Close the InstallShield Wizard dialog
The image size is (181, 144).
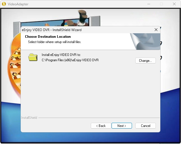(156, 30)
